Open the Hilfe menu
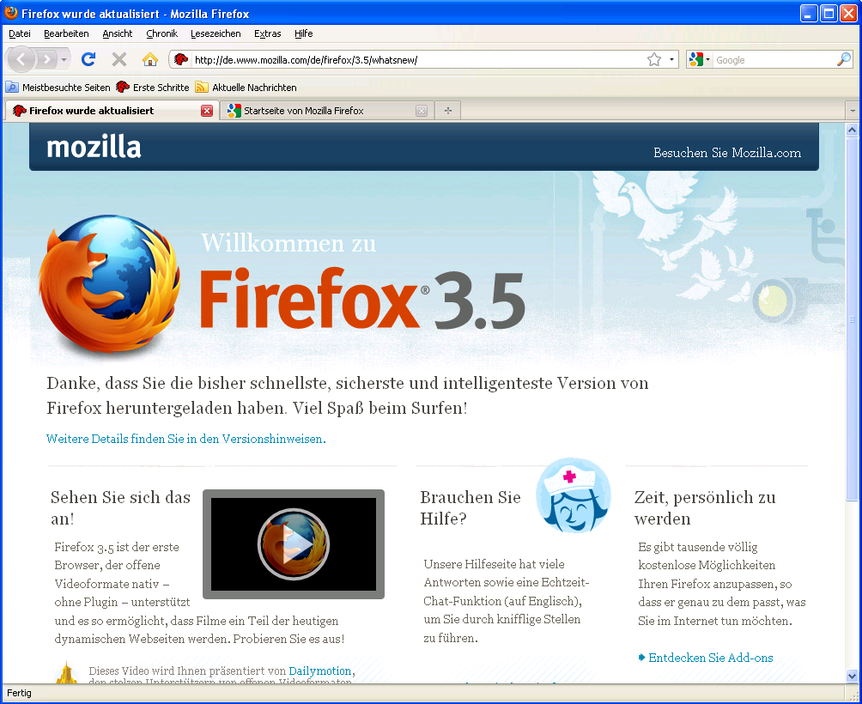This screenshot has height=704, width=862. (x=303, y=33)
